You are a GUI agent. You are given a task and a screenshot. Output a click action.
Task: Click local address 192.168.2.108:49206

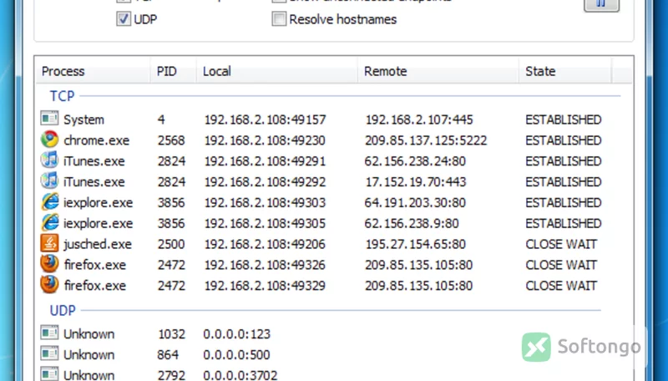tap(265, 244)
